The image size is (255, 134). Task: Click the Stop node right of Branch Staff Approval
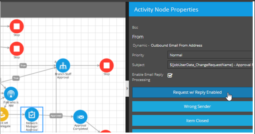point(107,65)
